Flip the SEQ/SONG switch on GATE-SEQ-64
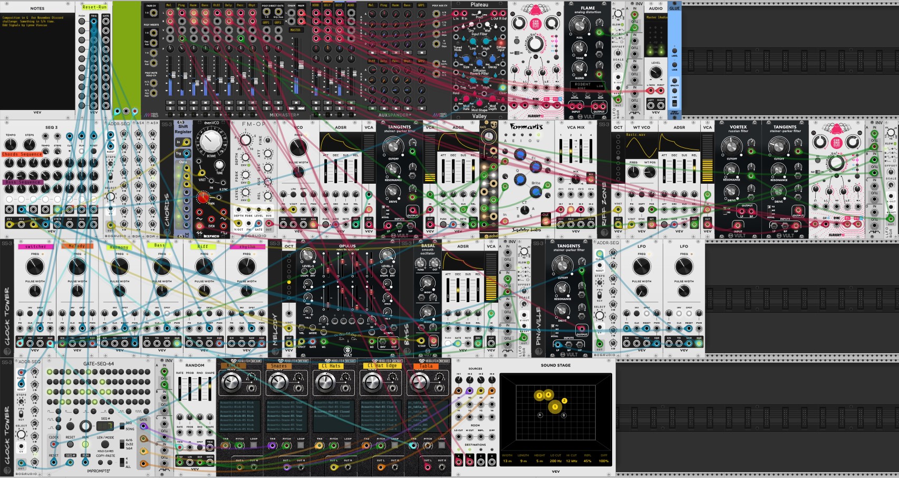The image size is (899, 478). 122,425
